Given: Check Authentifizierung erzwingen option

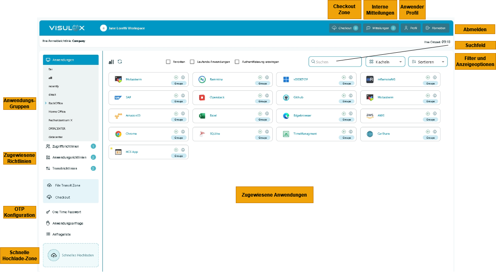Looking at the screenshot, I should coord(237,62).
